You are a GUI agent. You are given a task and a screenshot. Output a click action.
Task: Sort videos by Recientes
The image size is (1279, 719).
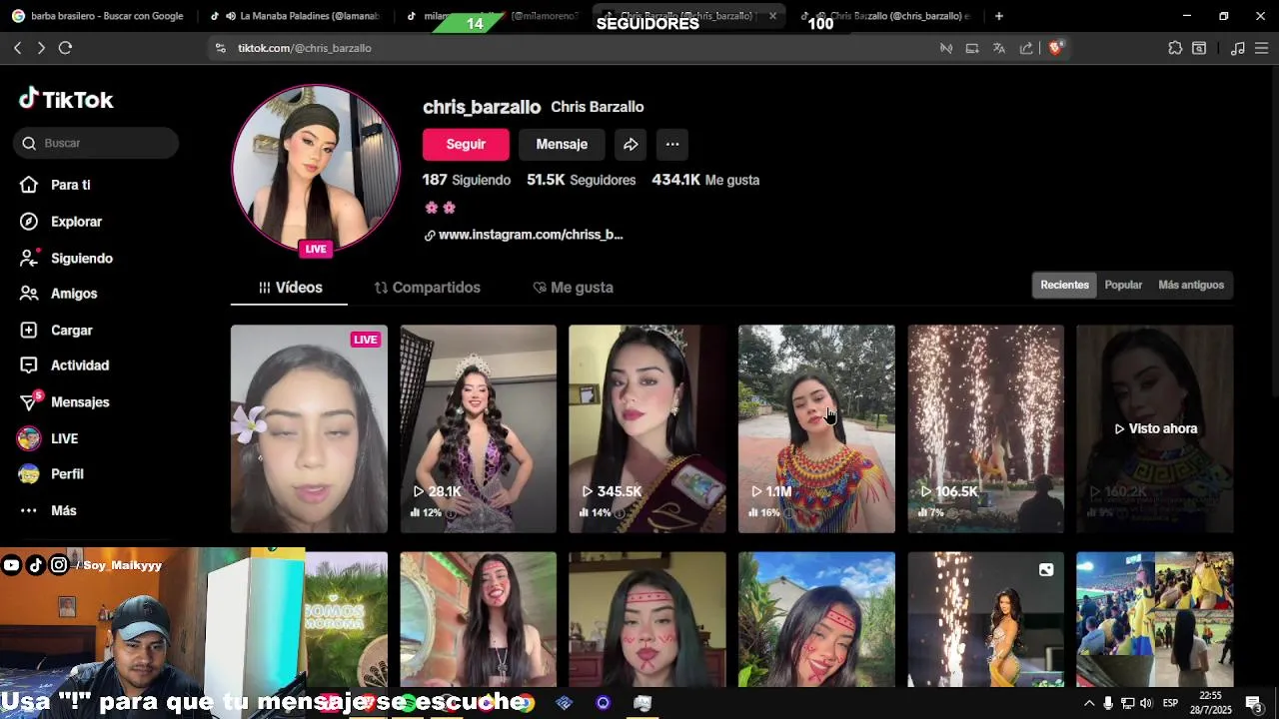(1064, 285)
